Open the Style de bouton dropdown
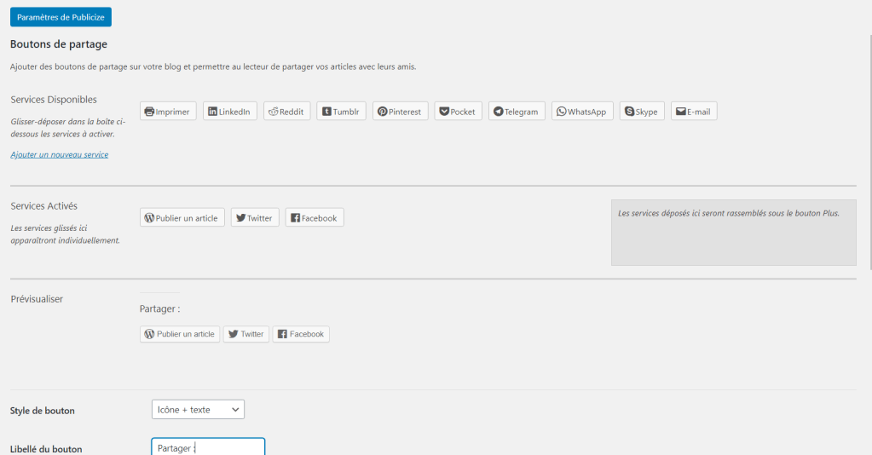The image size is (872, 455). tap(198, 410)
